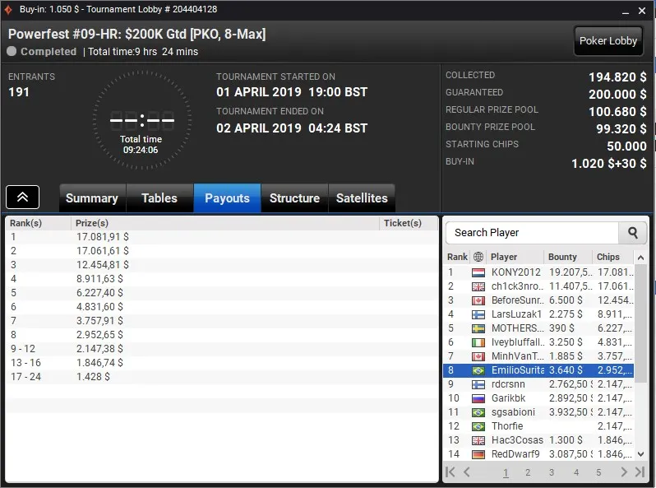Open the Summary tab

(92, 198)
